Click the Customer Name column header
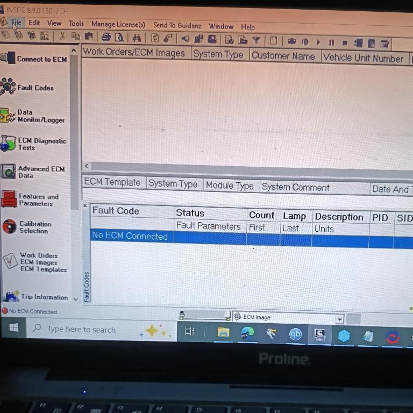The width and height of the screenshot is (413, 413). tap(285, 56)
